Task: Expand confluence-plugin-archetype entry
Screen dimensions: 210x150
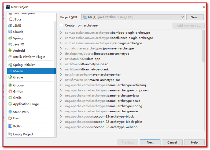Action: (61, 38)
